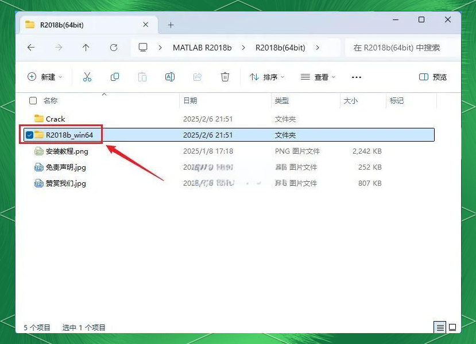Viewport: 476px width, 344px height.
Task: Click 选中 1 个项目 in status bar
Action: tap(84, 327)
